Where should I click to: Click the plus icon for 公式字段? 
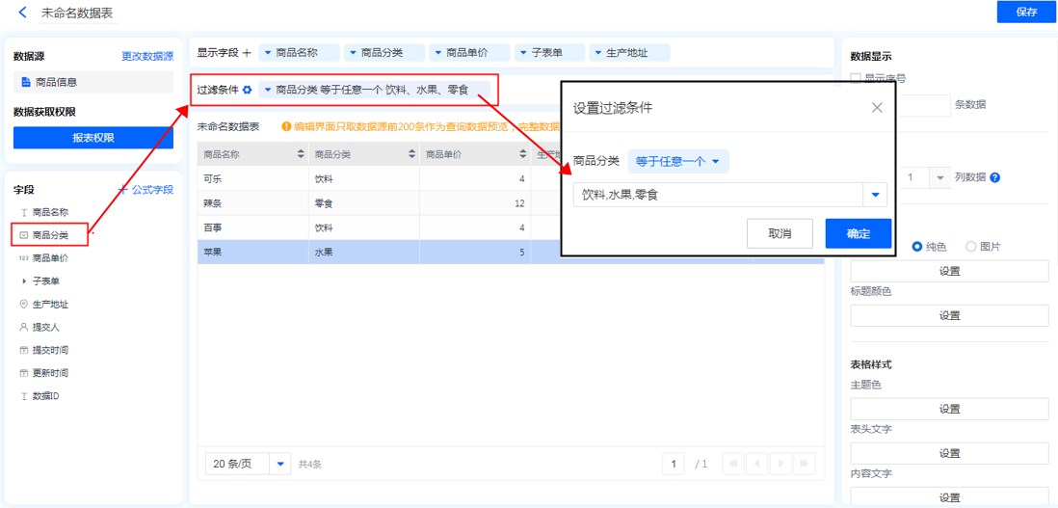coord(122,190)
